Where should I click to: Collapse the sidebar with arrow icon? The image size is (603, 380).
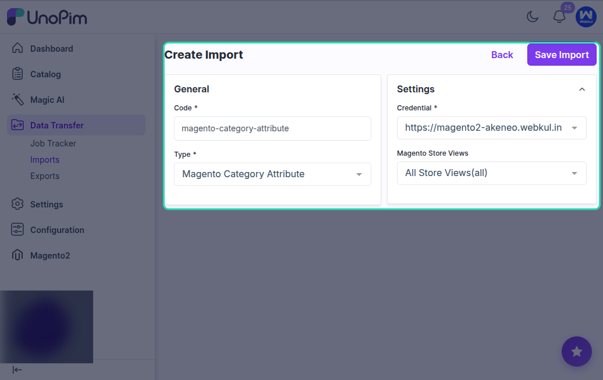[x=17, y=370]
